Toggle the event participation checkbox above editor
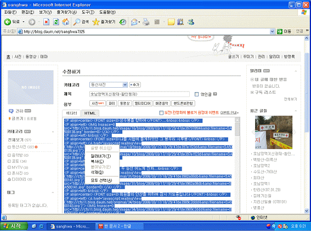Screen dimensions: 311x233 click(x=161, y=113)
